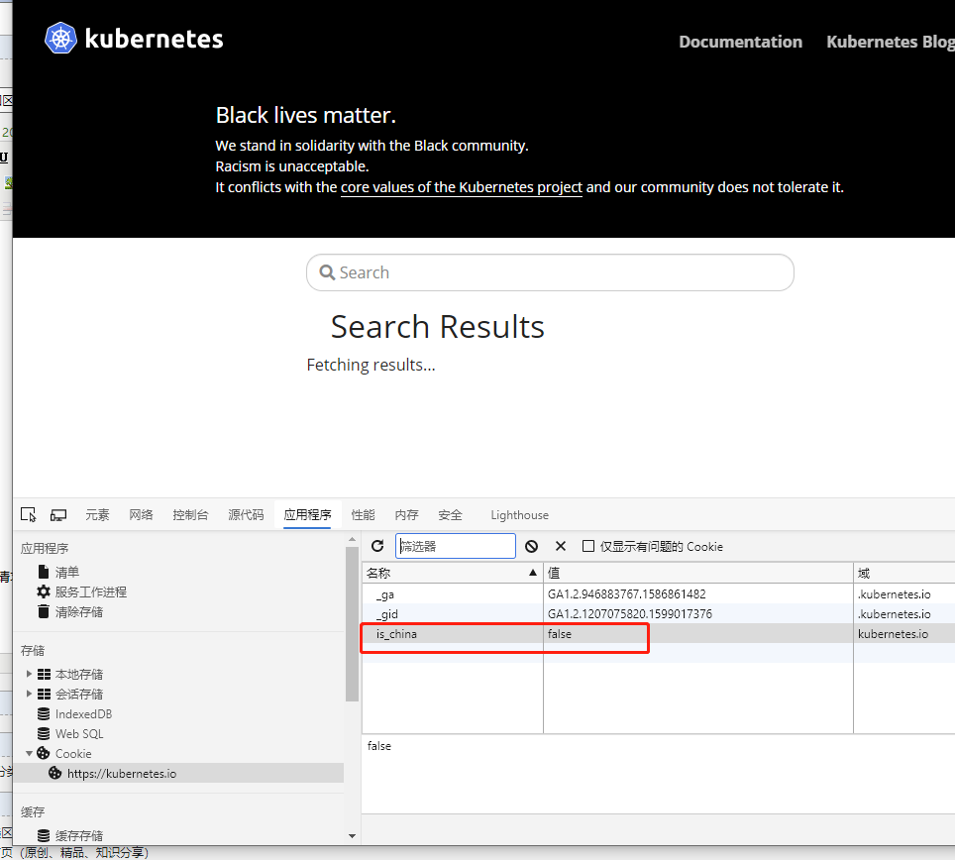Screen dimensions: 955x860
Task: Switch to the 源代码 tab
Action: (x=246, y=515)
